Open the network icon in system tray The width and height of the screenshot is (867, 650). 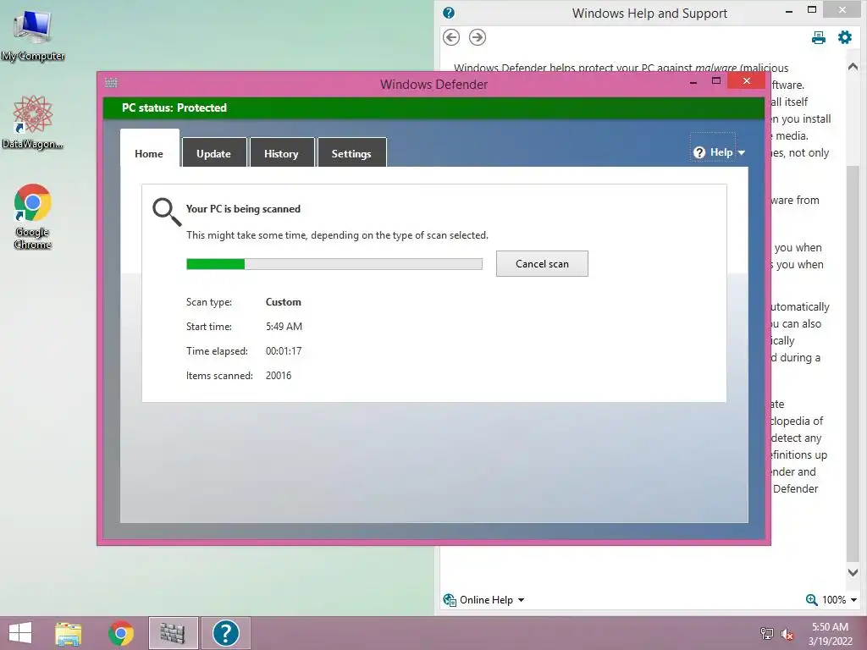click(767, 634)
